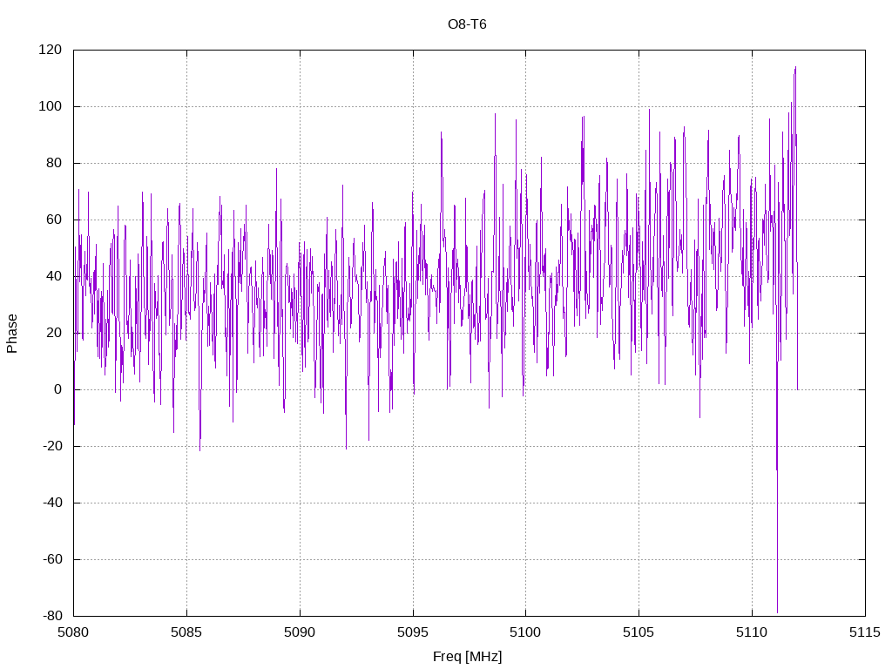Click the x-axis tick label 5100
The height and width of the screenshot is (669, 892).
(x=525, y=632)
